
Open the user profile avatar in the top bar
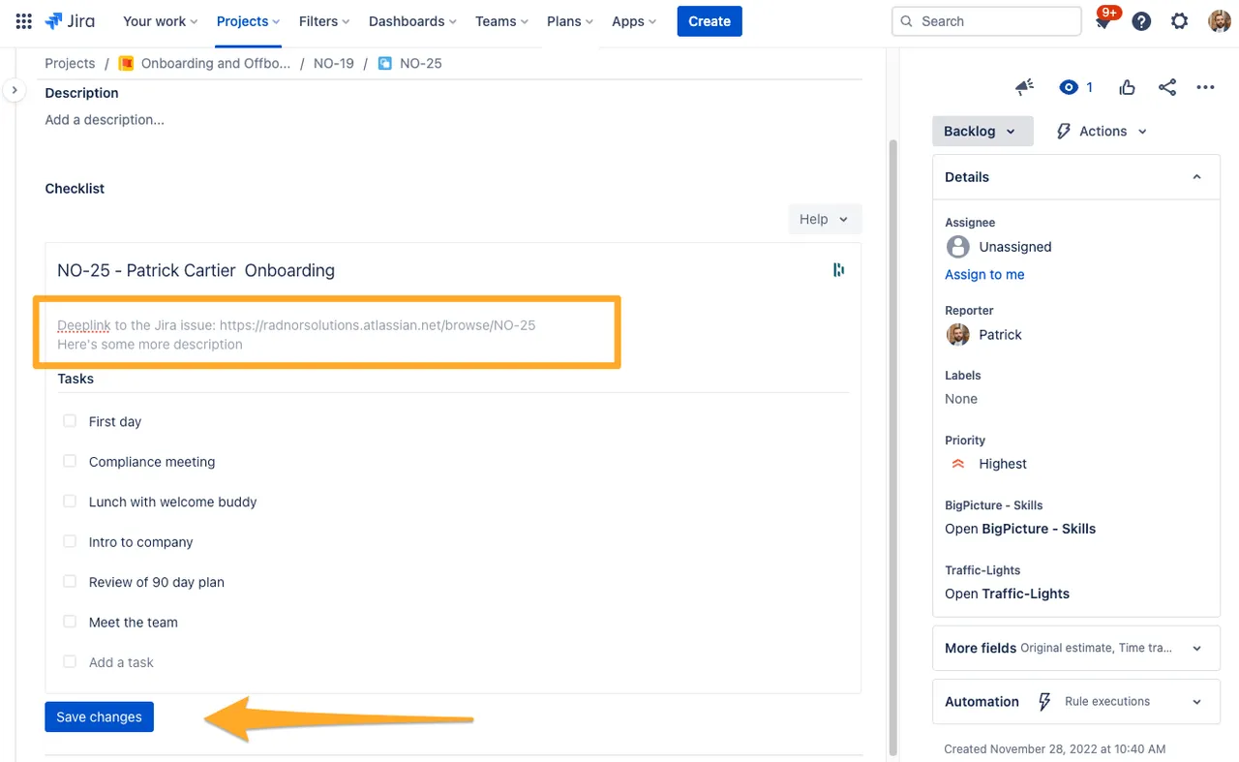click(1220, 21)
